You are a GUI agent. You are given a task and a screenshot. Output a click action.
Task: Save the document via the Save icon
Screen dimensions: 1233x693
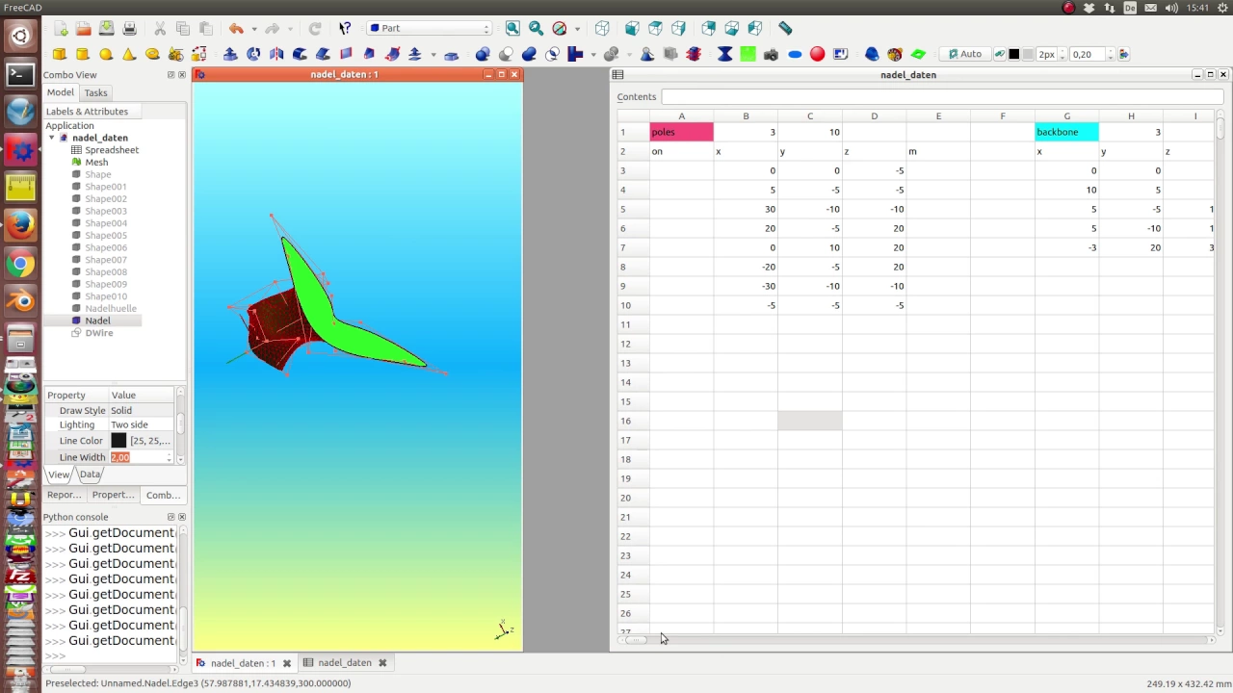107,29
